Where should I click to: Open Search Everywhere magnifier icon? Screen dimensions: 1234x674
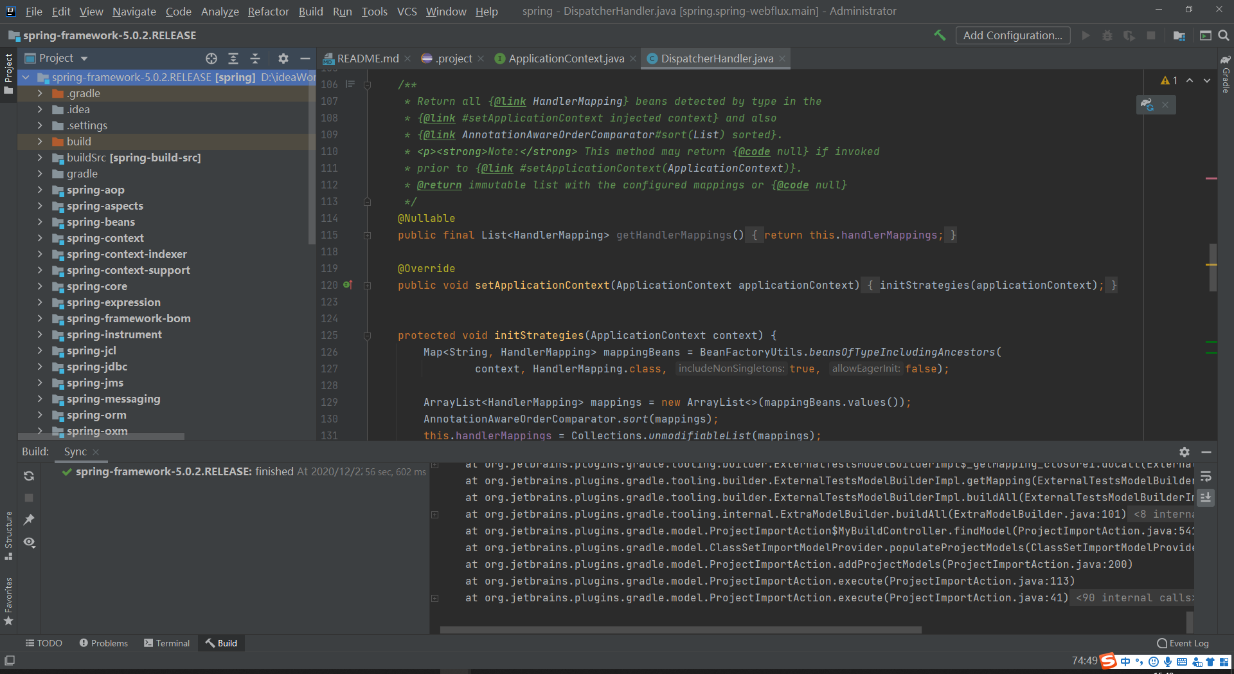tap(1224, 35)
